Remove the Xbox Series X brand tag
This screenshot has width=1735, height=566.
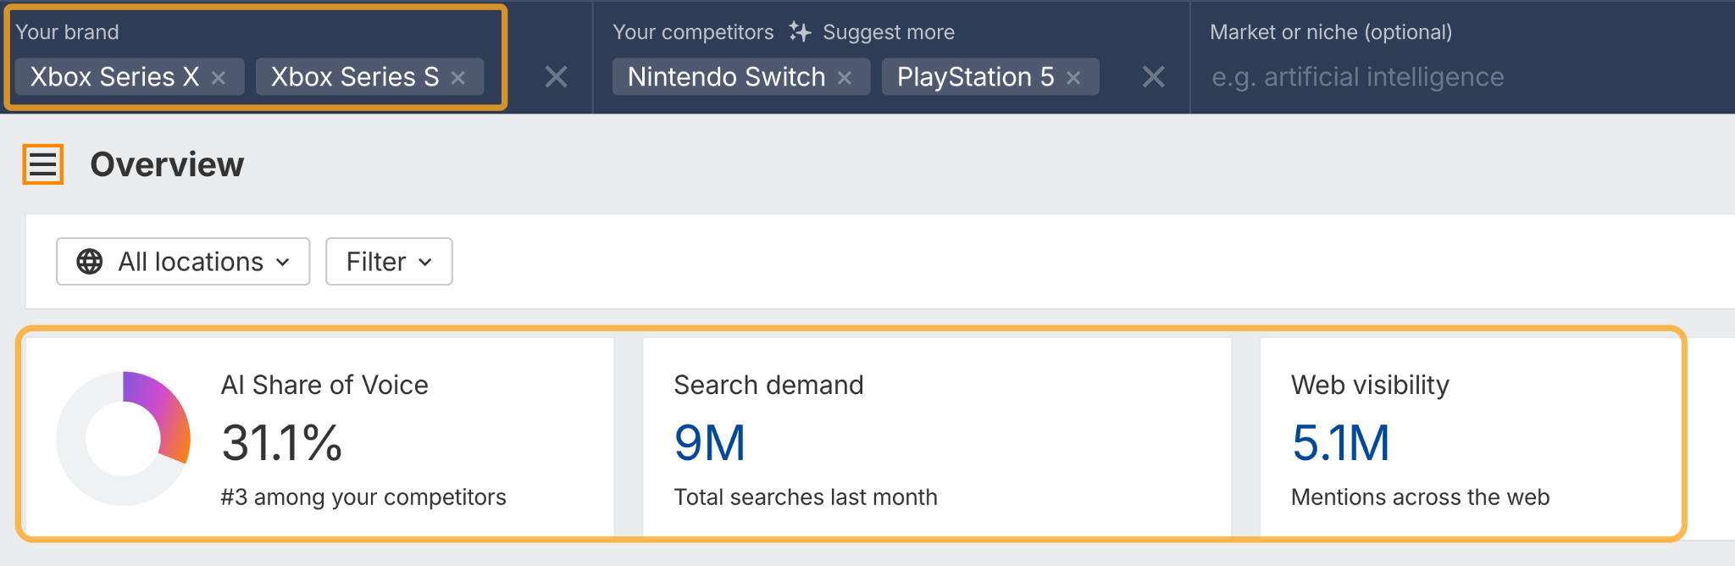(x=219, y=78)
